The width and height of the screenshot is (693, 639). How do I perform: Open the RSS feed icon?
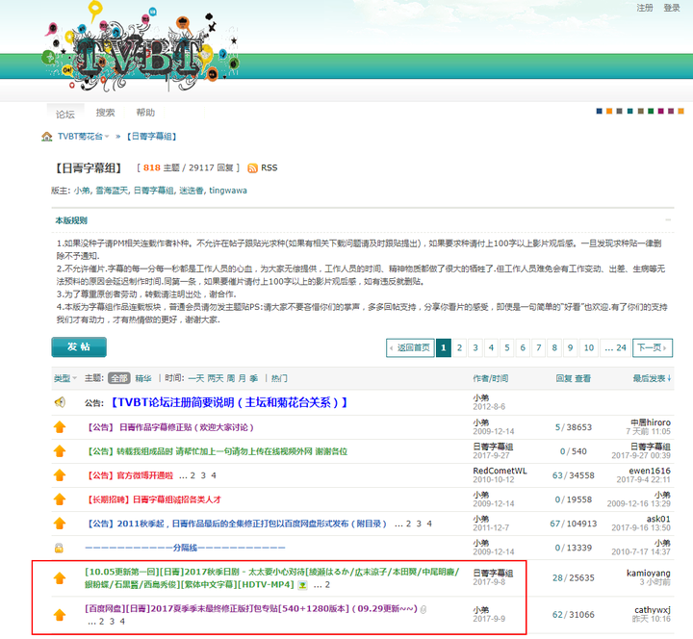tap(253, 167)
